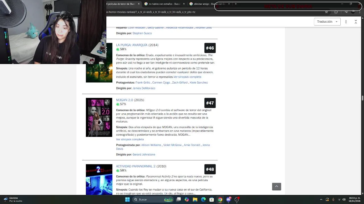Open director James DeMonaco link

144,88
